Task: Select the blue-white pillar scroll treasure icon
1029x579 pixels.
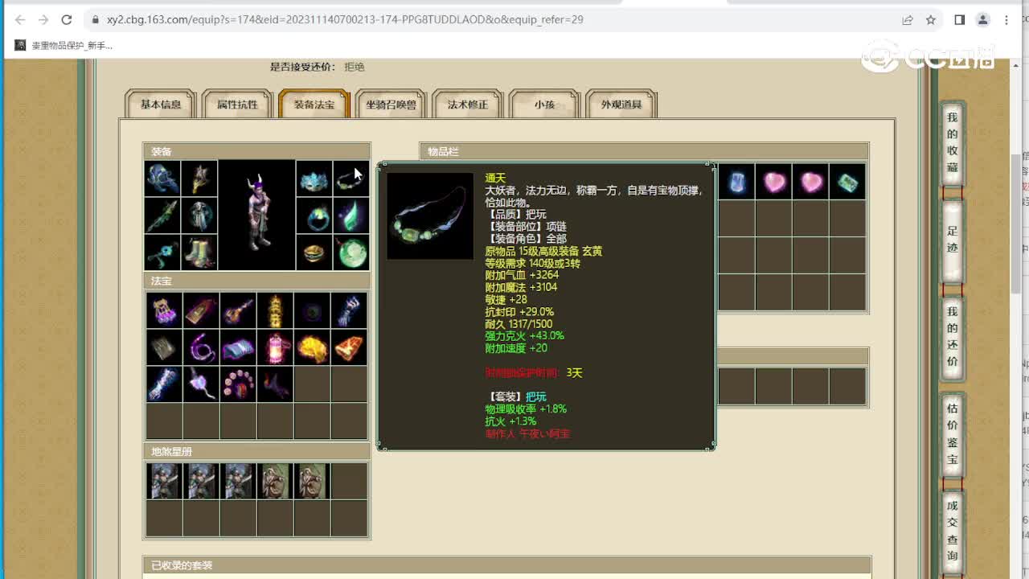Action: 164,384
